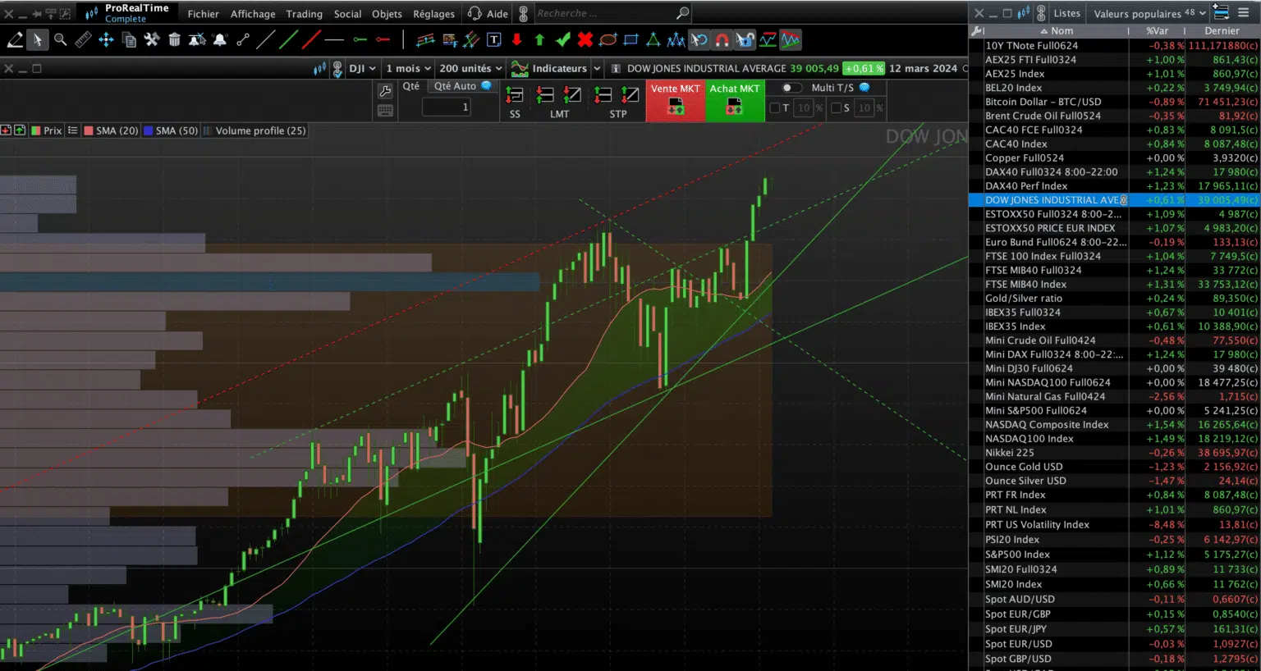The height and width of the screenshot is (671, 1261).
Task: Select the arrow cursor tool
Action: (x=38, y=39)
